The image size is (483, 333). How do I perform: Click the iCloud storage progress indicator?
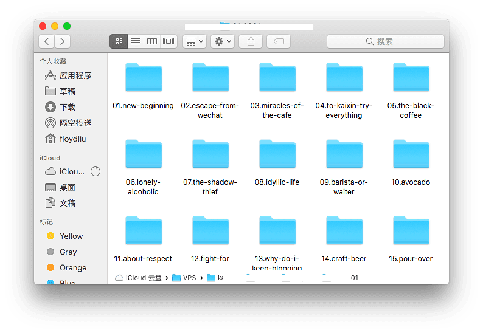[x=96, y=171]
